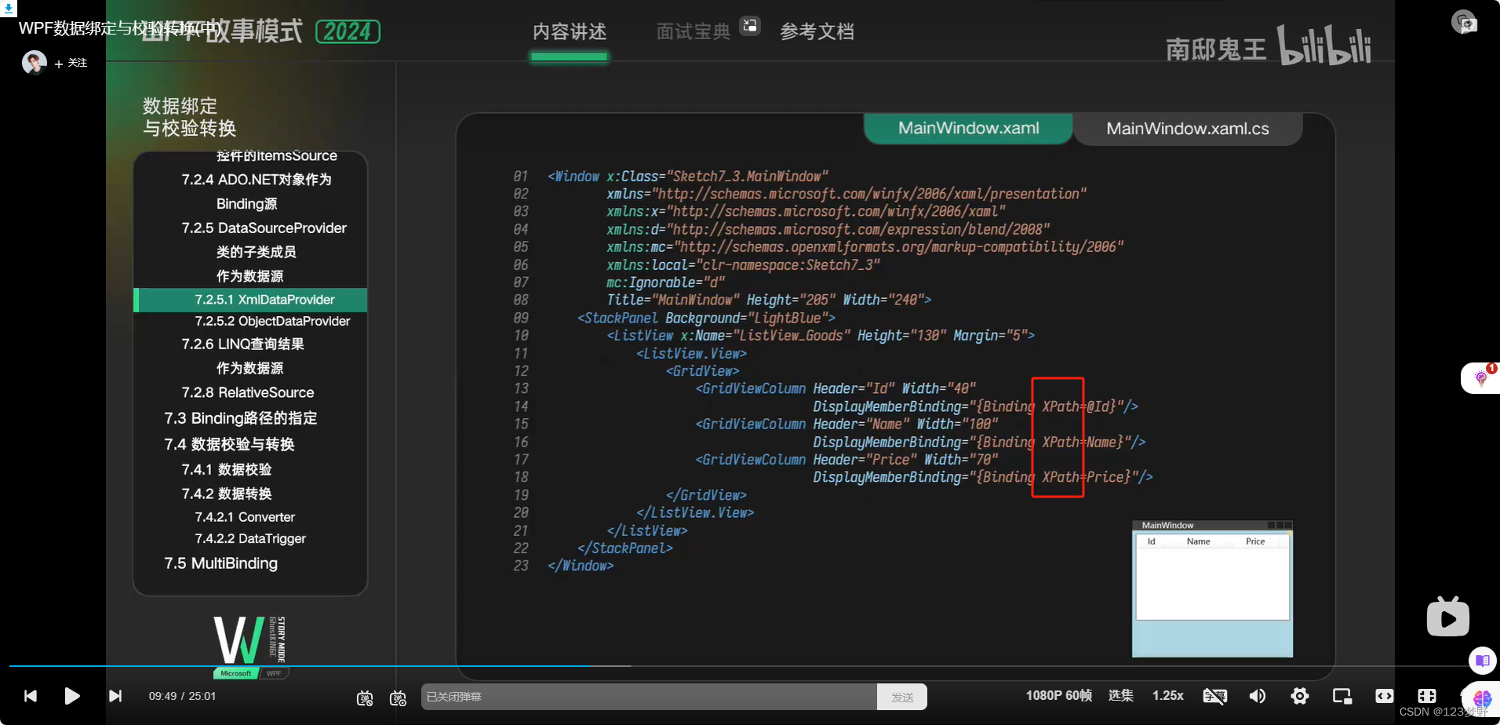Screen dimensions: 1500x725
Task: Click 7.4 数据校验与转换 entry
Action: [229, 444]
